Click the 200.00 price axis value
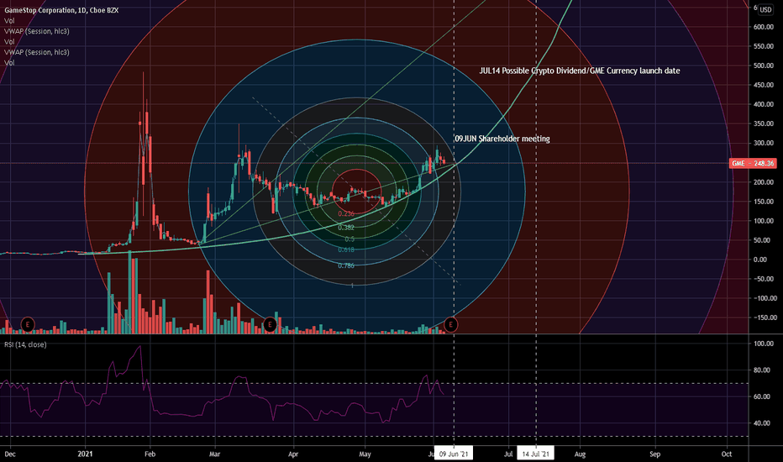The height and width of the screenshot is (462, 783). [x=764, y=182]
